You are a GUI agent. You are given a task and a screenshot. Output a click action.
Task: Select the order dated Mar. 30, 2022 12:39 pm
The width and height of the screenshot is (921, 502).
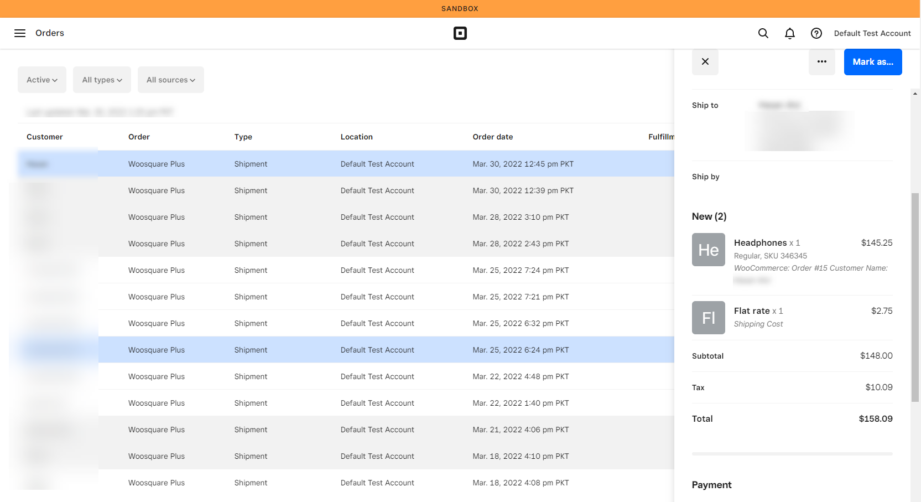pyautogui.click(x=346, y=190)
